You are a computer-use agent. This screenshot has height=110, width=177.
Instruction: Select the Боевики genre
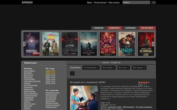pyautogui.click(x=28, y=73)
